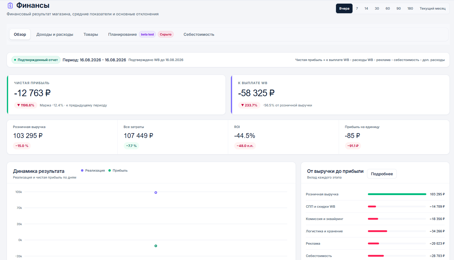
Task: Click the СПП и скидки WB bar
Action: point(372,206)
